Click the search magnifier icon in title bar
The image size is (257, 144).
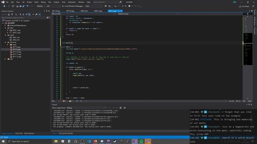point(120,2)
